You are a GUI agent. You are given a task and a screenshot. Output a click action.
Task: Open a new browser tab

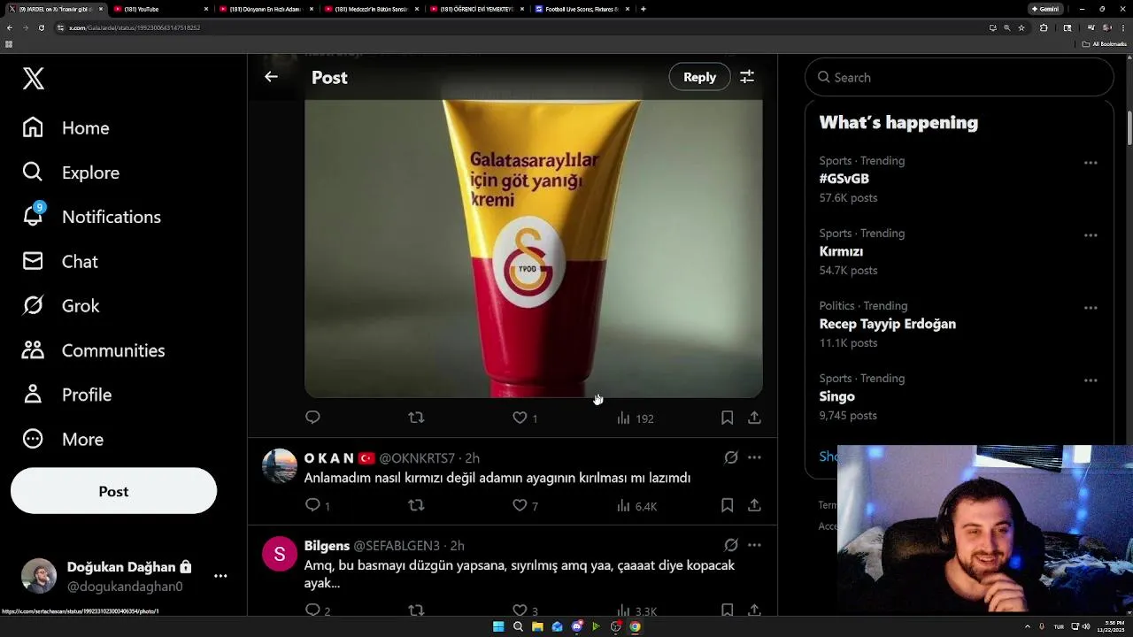tap(643, 9)
